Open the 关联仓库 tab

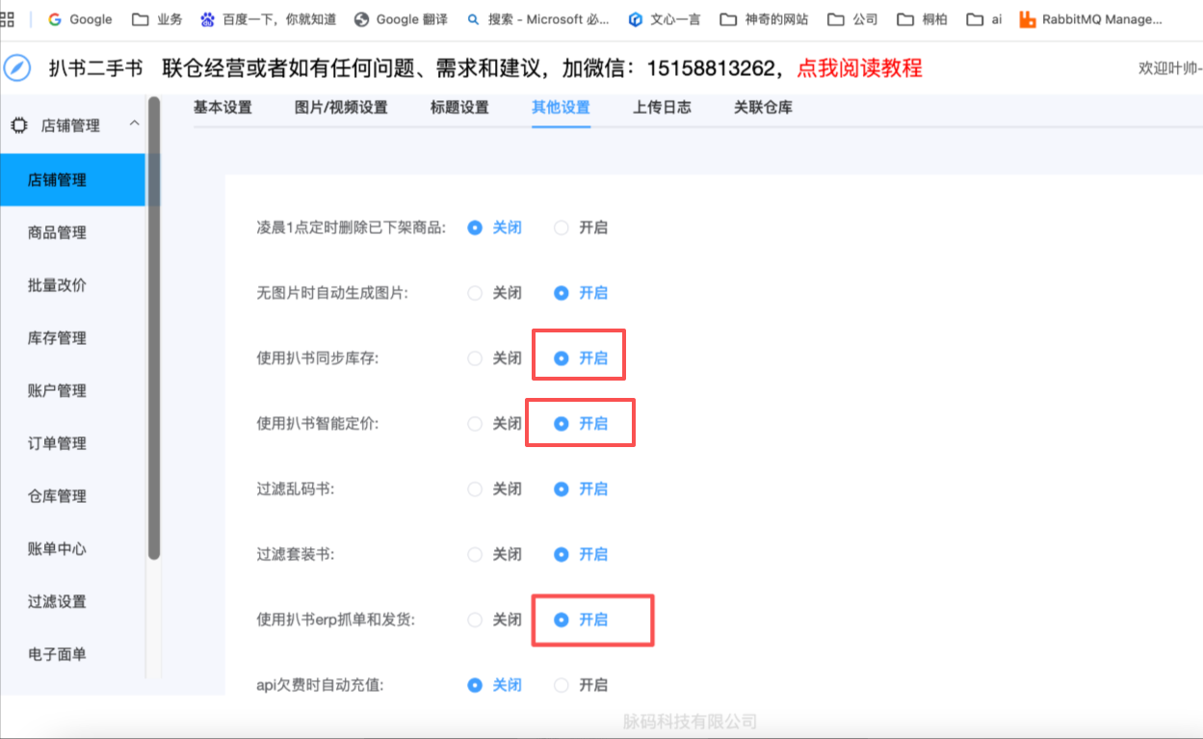(x=763, y=108)
